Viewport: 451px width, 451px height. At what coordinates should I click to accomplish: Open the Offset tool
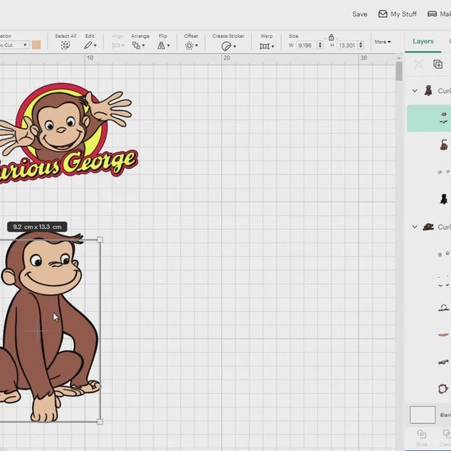(x=191, y=46)
